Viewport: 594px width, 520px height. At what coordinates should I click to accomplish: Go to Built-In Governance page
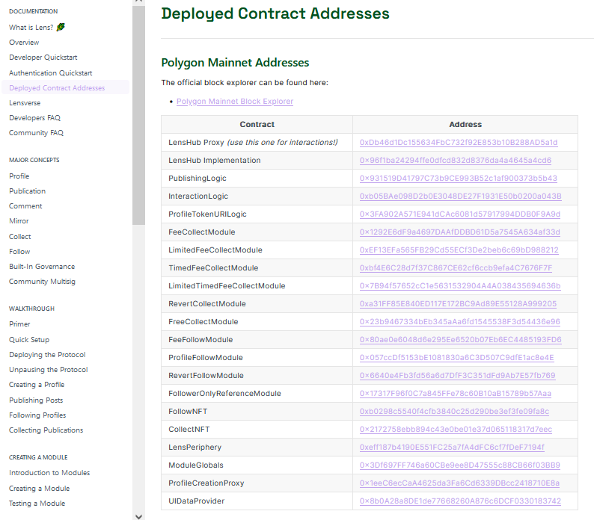pos(42,267)
